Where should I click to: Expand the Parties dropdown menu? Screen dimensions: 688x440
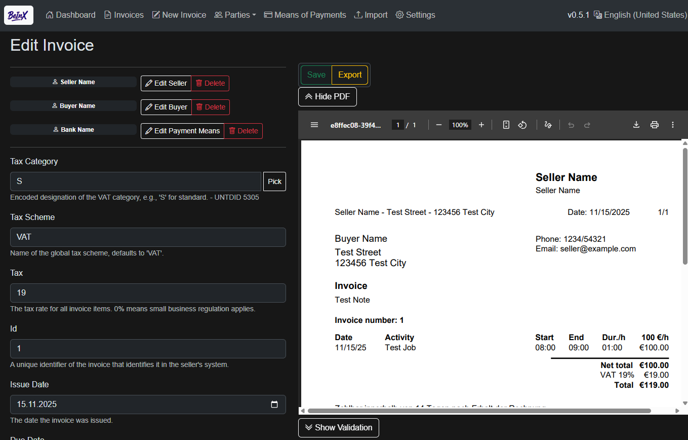point(235,15)
